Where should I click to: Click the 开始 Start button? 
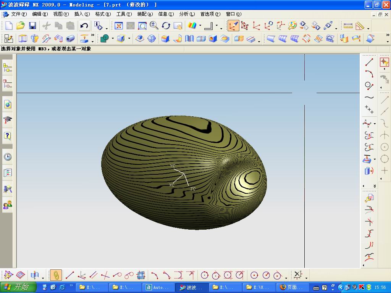(x=18, y=287)
